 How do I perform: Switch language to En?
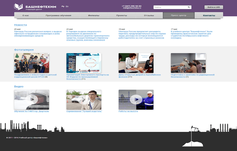pyautogui.click(x=67, y=6)
